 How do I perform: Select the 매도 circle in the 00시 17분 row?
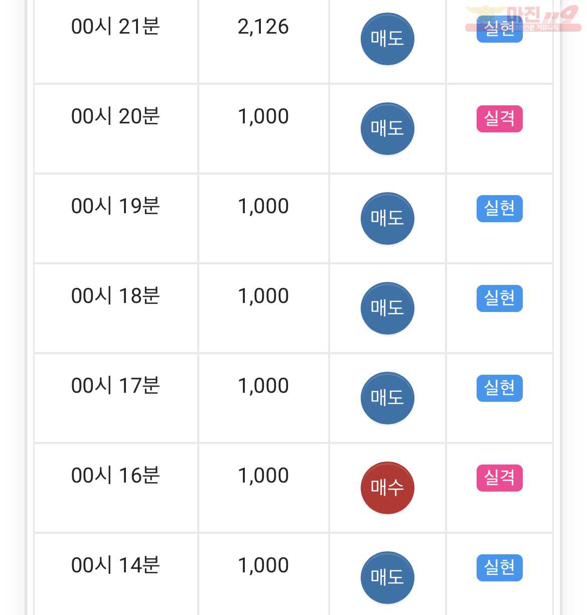point(387,398)
